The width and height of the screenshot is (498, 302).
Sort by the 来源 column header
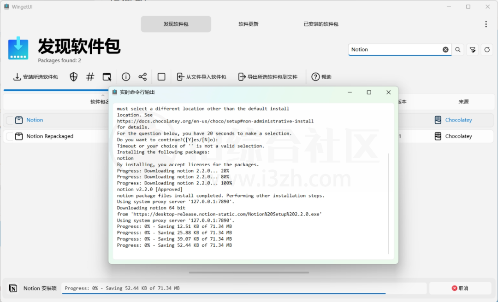(463, 102)
